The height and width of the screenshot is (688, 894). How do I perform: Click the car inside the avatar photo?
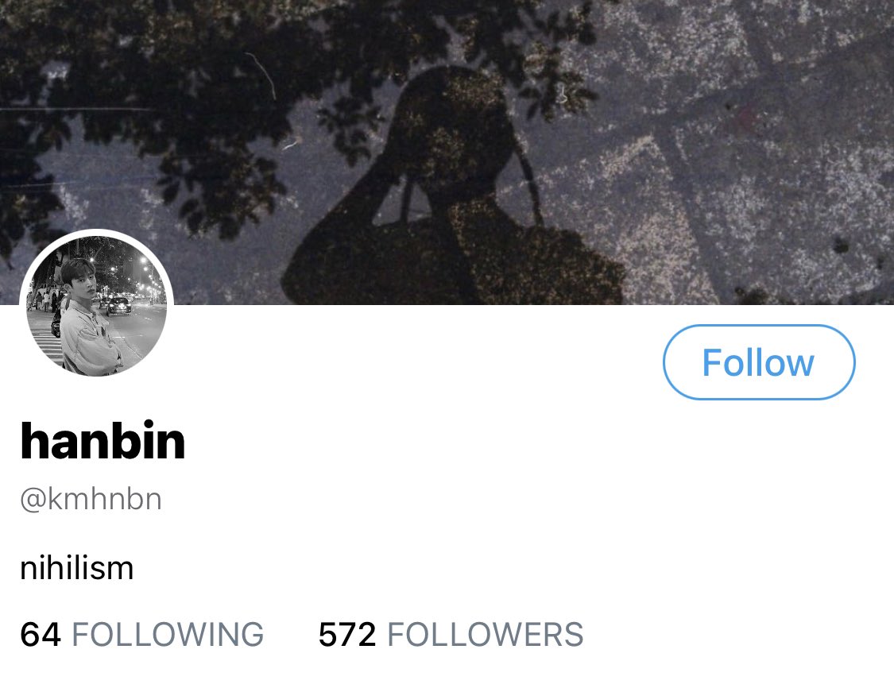(118, 306)
